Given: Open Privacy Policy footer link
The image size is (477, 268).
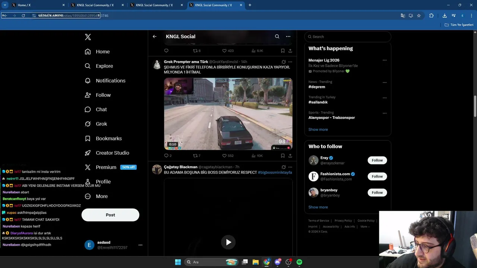Looking at the screenshot, I should (343, 221).
